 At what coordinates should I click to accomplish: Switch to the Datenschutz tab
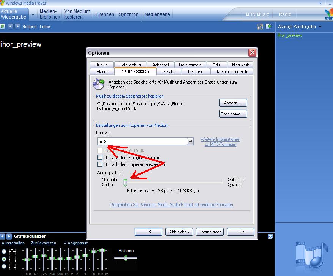[130, 65]
